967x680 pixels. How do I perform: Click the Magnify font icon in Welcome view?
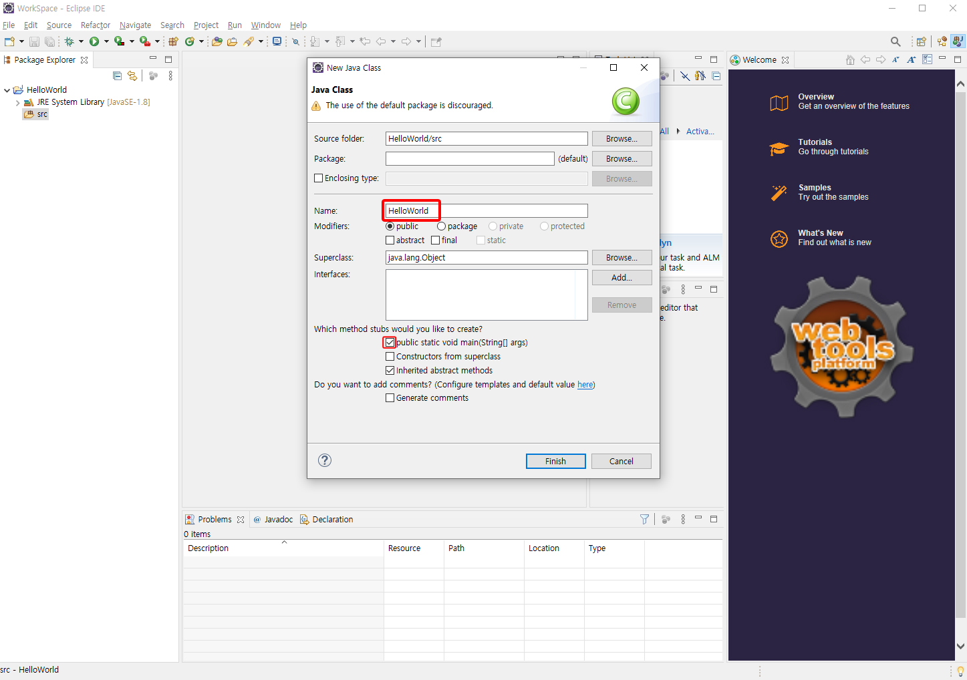click(912, 59)
